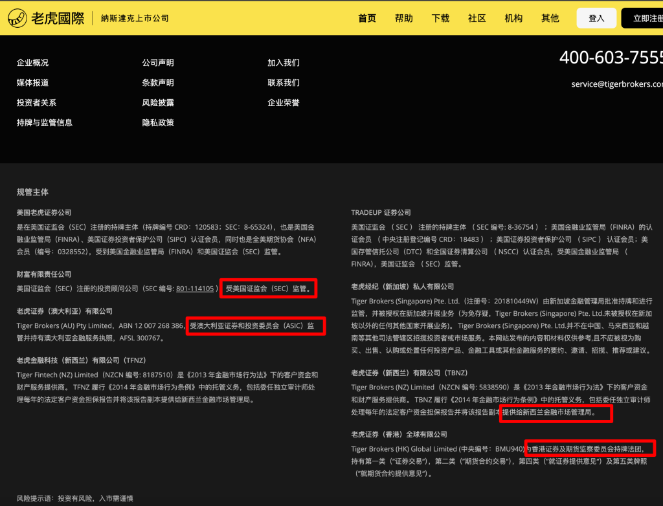This screenshot has height=506, width=663.
Task: Click the service@tigerbrokers email address
Action: click(617, 84)
